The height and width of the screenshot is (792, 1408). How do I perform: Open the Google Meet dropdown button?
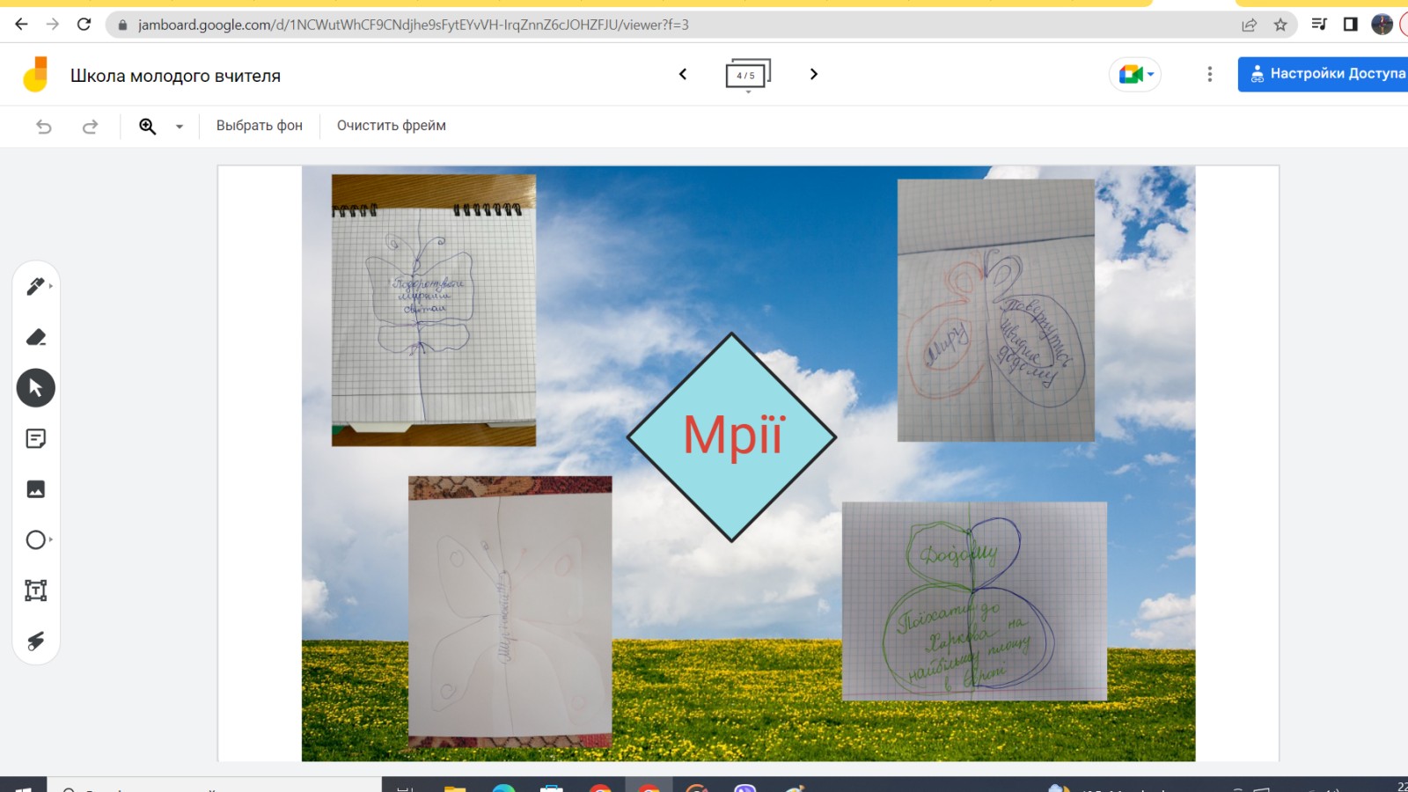[x=1135, y=74]
